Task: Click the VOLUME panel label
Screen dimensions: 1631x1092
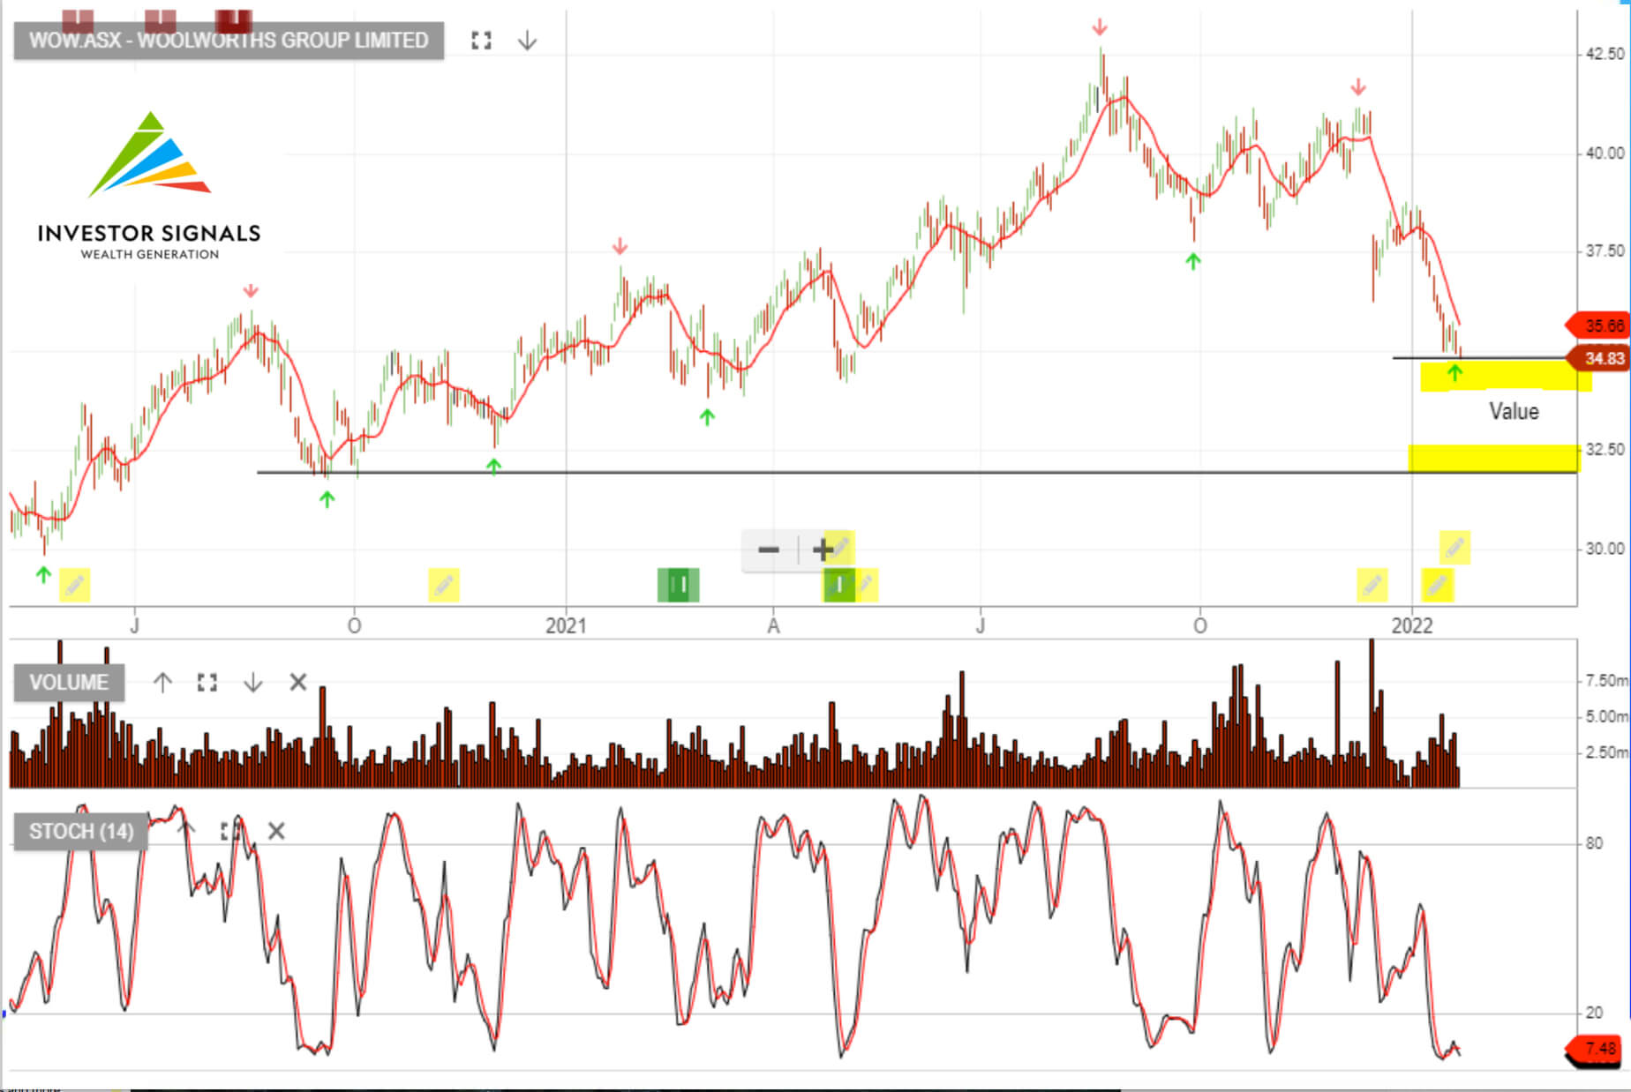Action: pos(69,683)
